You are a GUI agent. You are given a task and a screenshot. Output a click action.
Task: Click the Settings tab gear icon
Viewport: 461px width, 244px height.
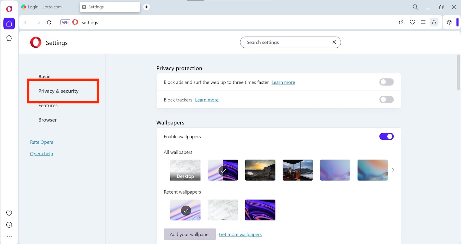(84, 7)
